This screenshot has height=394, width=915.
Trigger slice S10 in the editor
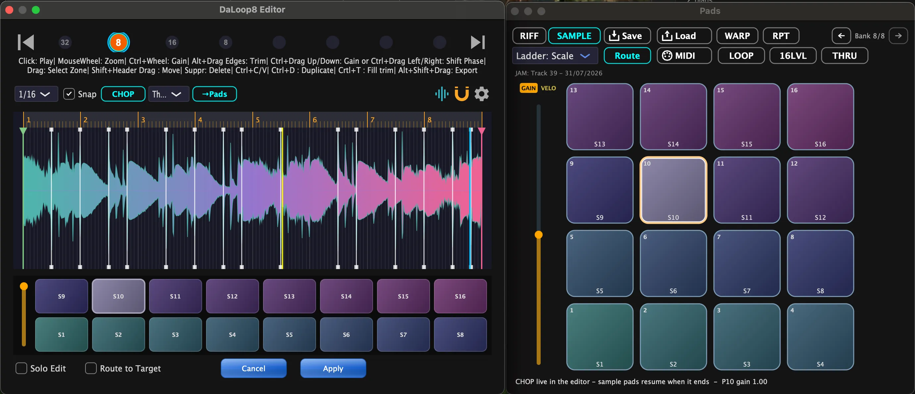point(118,296)
